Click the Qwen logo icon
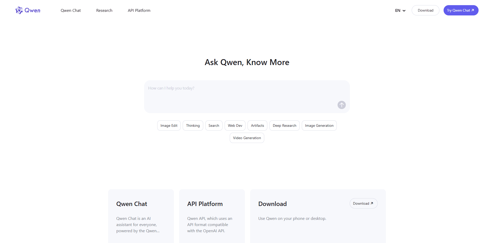Viewport: 494px width, 243px height. (19, 10)
